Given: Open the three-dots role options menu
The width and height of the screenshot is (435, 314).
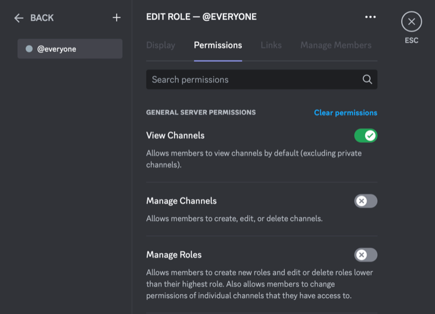Looking at the screenshot, I should pyautogui.click(x=371, y=17).
